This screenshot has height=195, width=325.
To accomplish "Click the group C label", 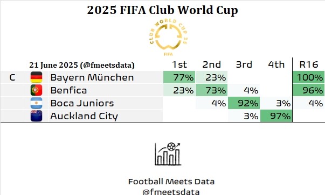I will pos(12,77).
